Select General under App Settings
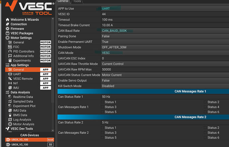229x147 pixels. pos(28,70)
